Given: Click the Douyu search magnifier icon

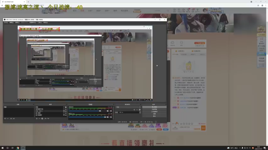Looking at the screenshot, I should (x=168, y=11).
